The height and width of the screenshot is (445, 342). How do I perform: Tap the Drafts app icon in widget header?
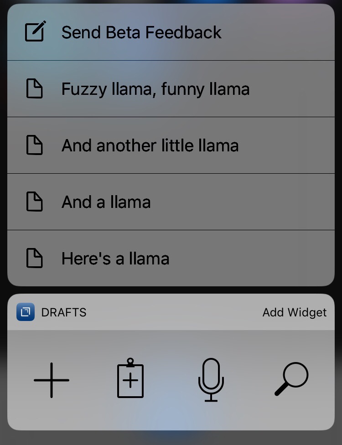click(26, 312)
